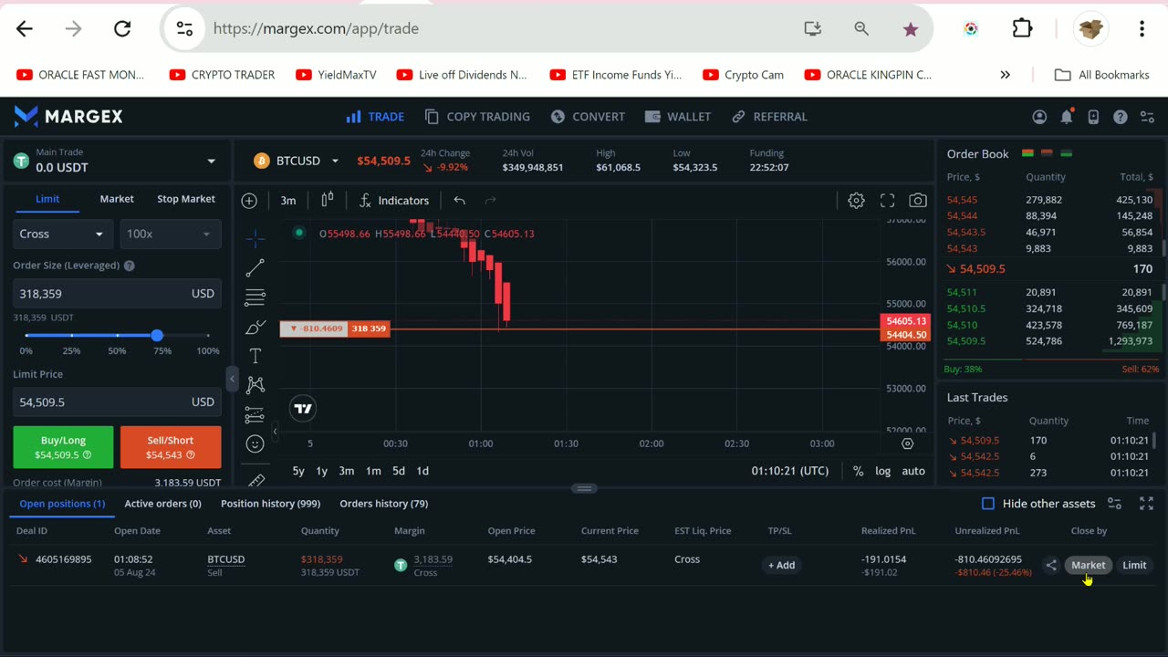Maximize the positions panel
The image size is (1168, 657).
pyautogui.click(x=1147, y=504)
